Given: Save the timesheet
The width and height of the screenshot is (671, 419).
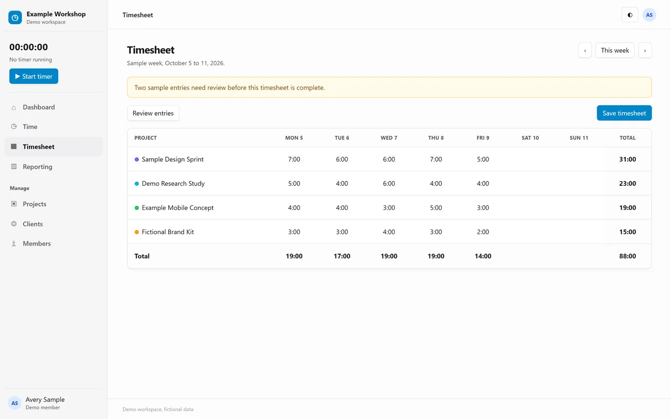Looking at the screenshot, I should [x=624, y=113].
